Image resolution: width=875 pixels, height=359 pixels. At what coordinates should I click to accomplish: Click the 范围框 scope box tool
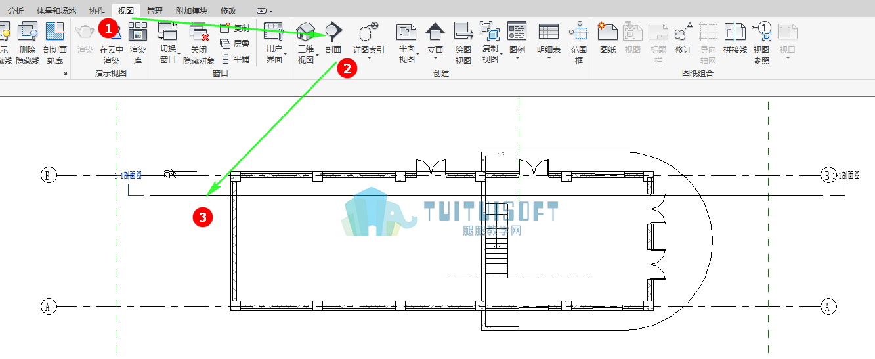pos(578,43)
